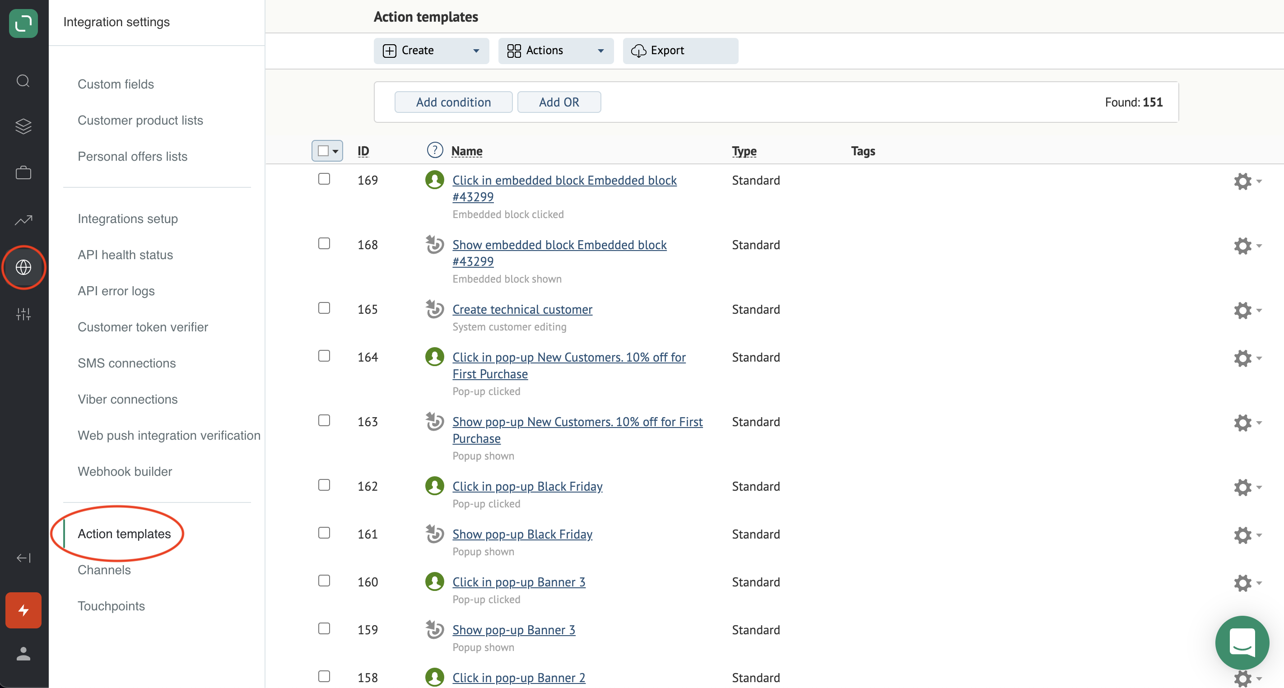This screenshot has height=688, width=1284.
Task: Open Personal offers lists
Action: pos(133,157)
